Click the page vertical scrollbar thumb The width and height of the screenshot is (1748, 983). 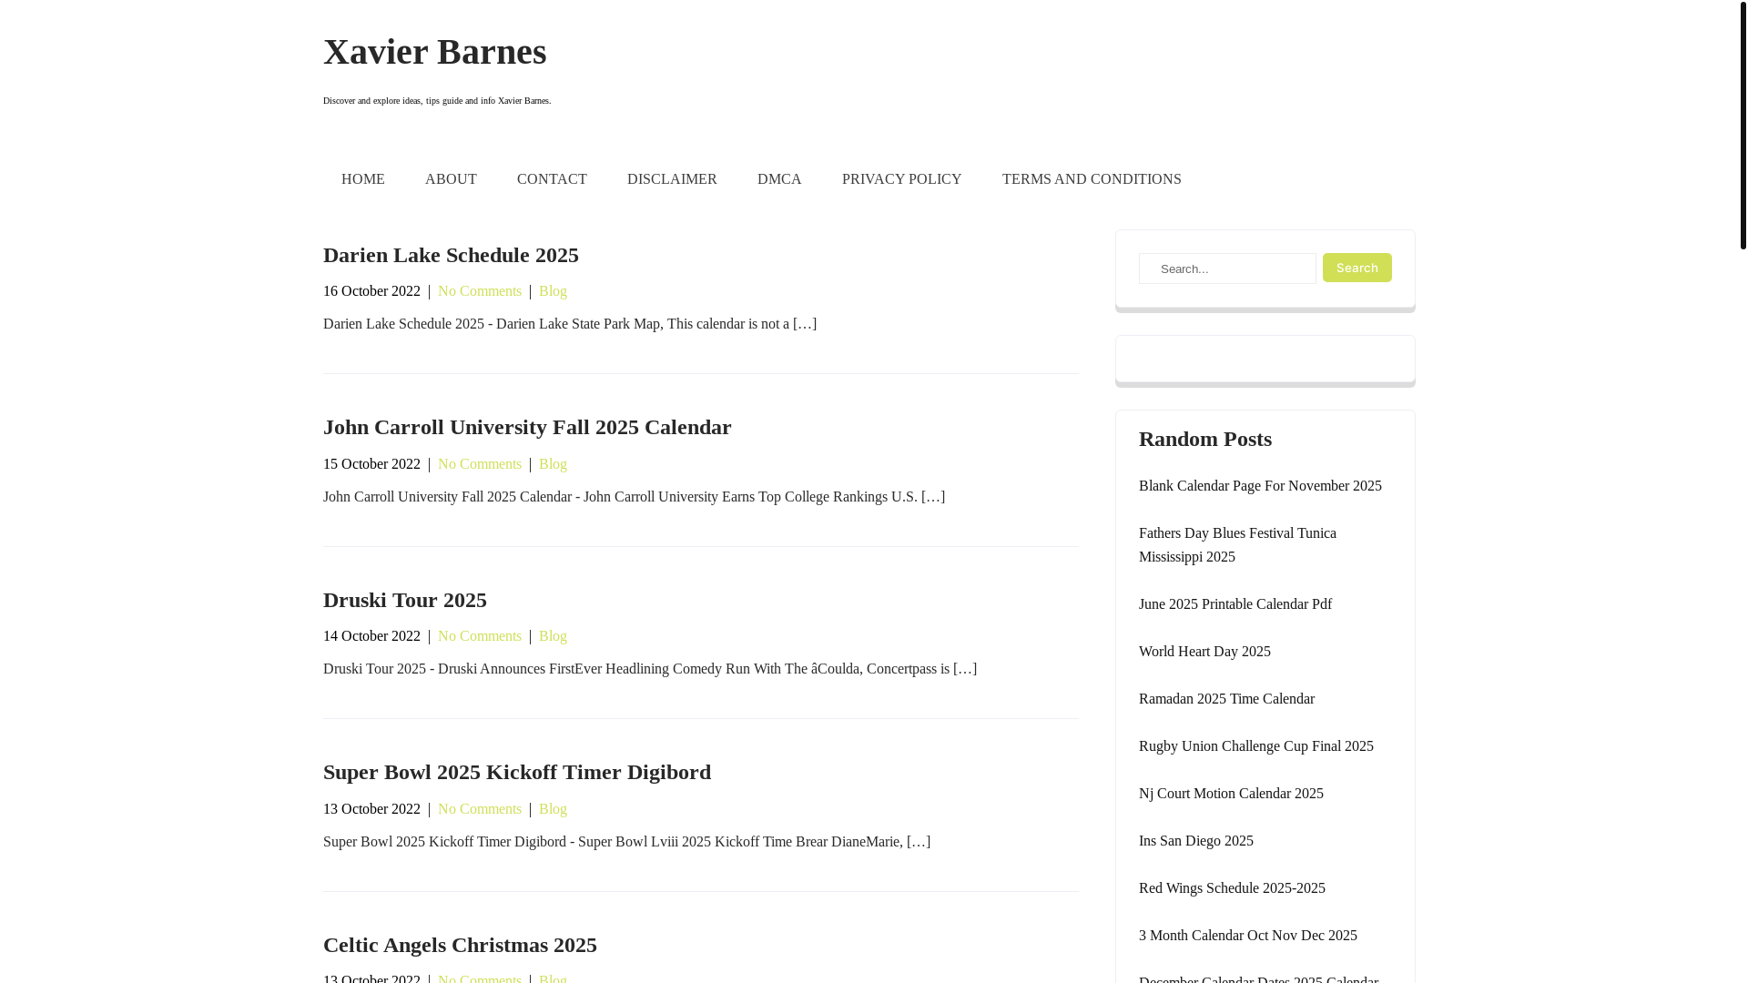click(1743, 125)
